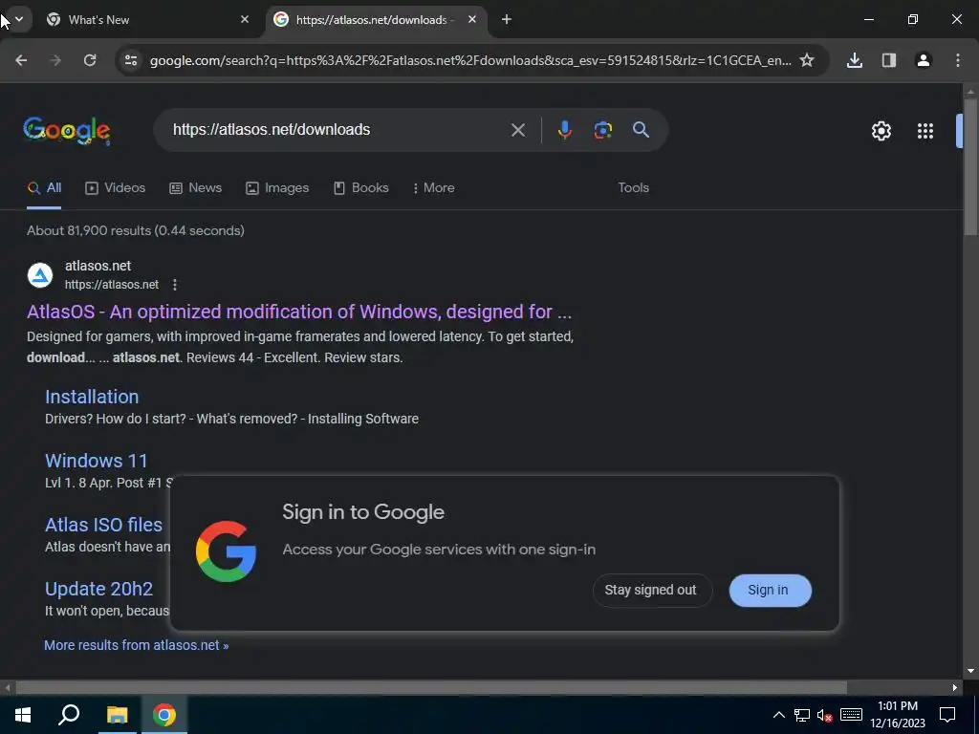The height and width of the screenshot is (734, 979).
Task: Open the Chrome profile icon
Action: [x=924, y=60]
